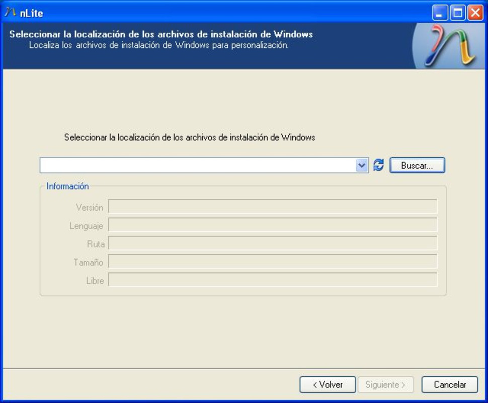The width and height of the screenshot is (488, 403).
Task: Open the Windows installation path dropdown
Action: coord(362,165)
